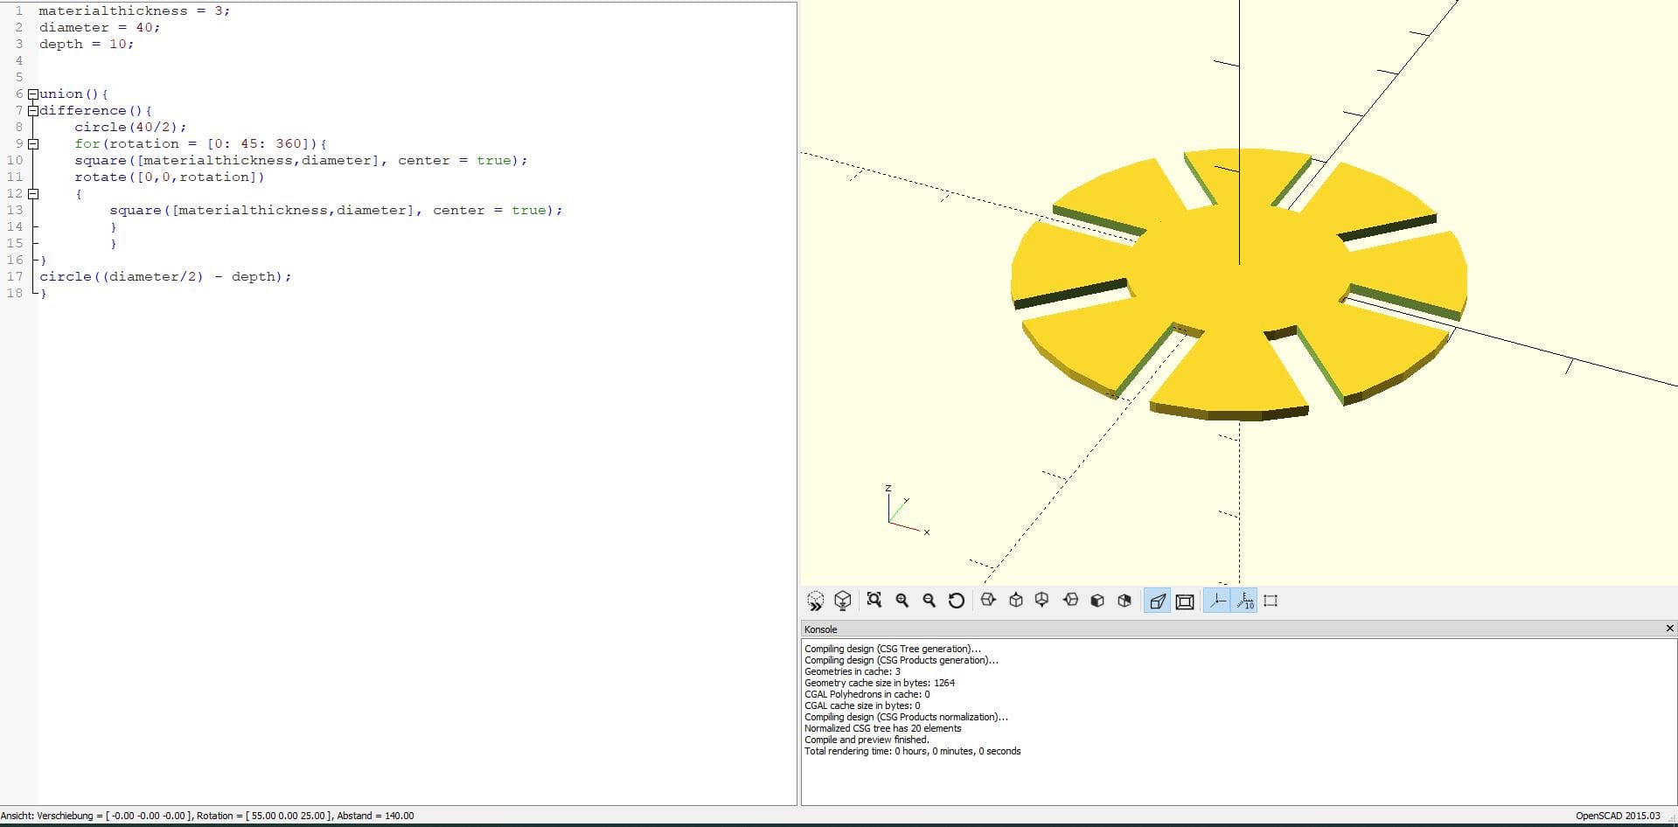Screen dimensions: 1678x827
Task: Switch to the Right view
Action: tap(988, 601)
